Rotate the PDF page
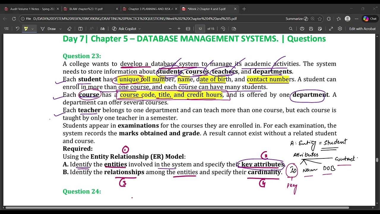 223,29
